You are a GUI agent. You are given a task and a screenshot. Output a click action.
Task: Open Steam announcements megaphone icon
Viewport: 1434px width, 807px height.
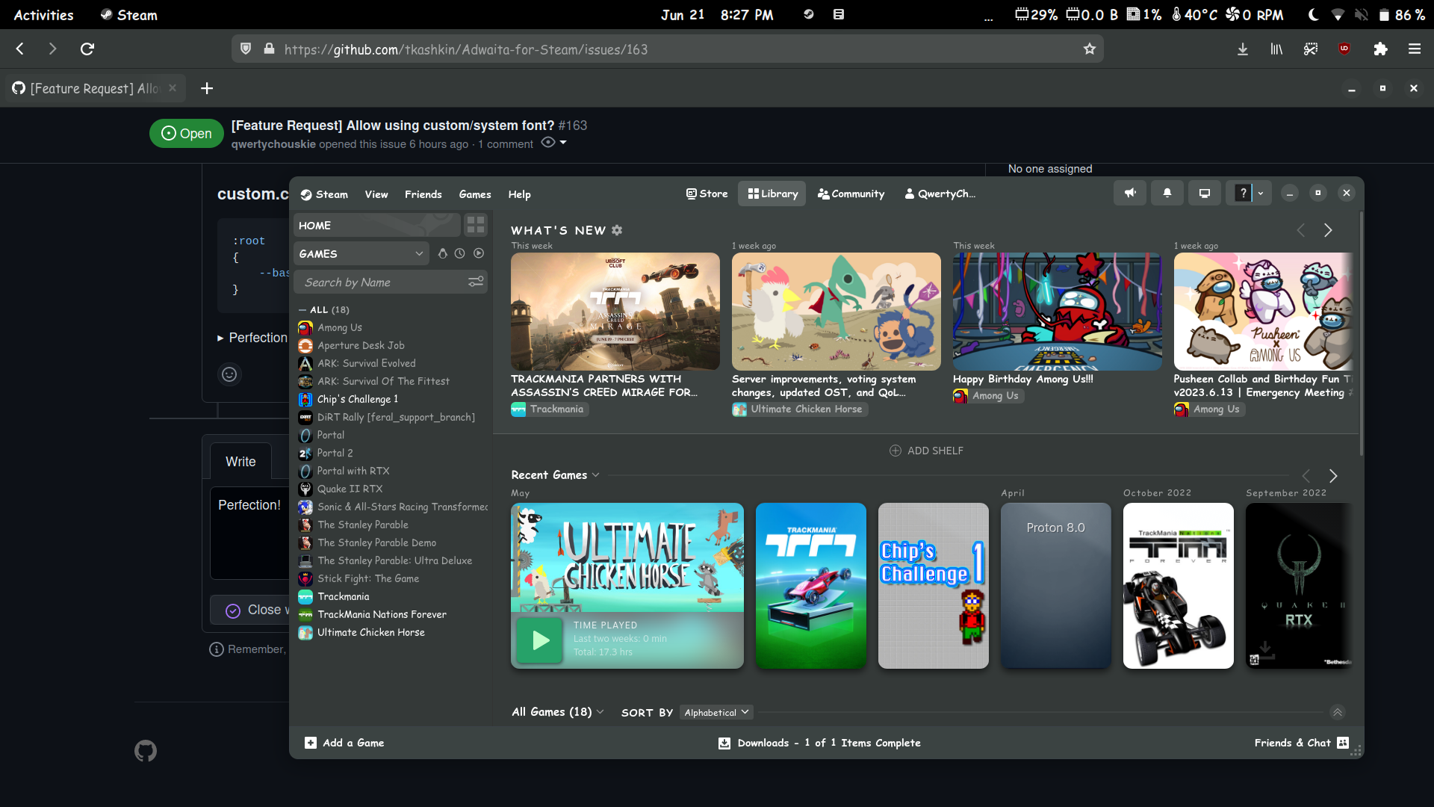click(1130, 193)
